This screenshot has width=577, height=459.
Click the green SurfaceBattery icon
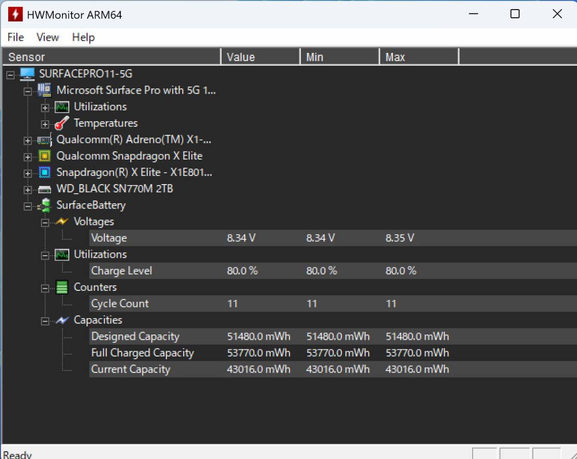(45, 206)
